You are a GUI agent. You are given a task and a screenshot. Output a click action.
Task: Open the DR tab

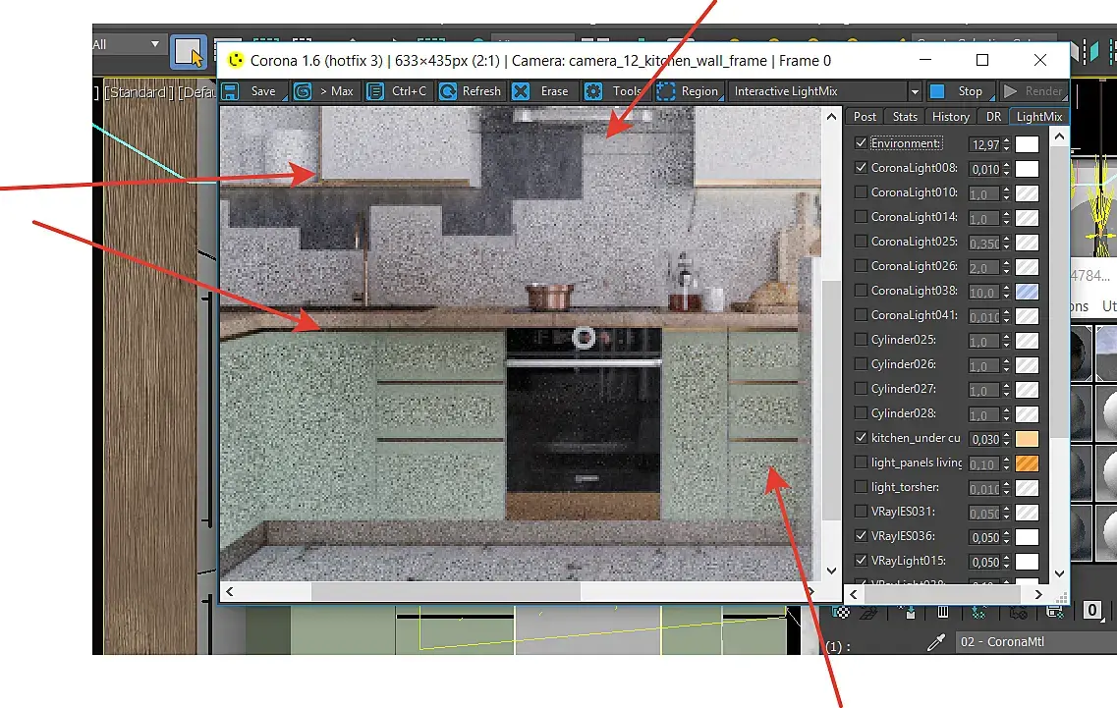coord(993,117)
